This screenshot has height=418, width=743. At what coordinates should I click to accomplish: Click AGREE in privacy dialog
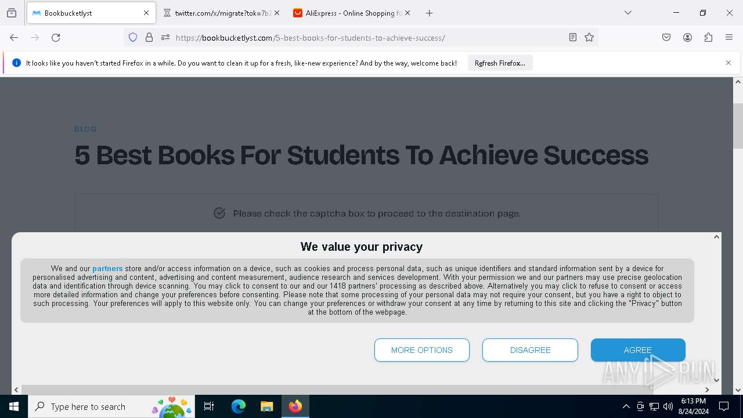point(638,350)
